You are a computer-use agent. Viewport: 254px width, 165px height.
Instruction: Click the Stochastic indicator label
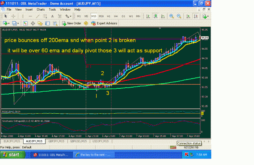(26, 121)
